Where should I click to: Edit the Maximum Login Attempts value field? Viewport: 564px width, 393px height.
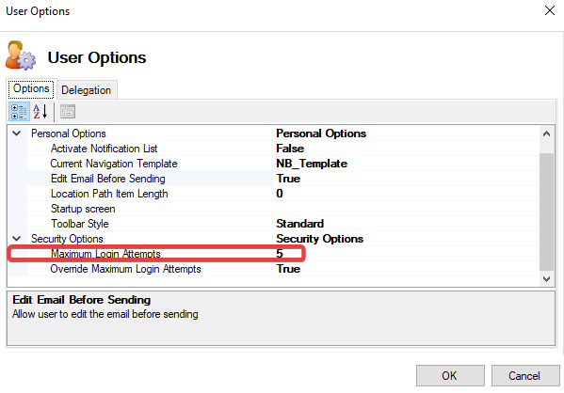click(x=406, y=254)
